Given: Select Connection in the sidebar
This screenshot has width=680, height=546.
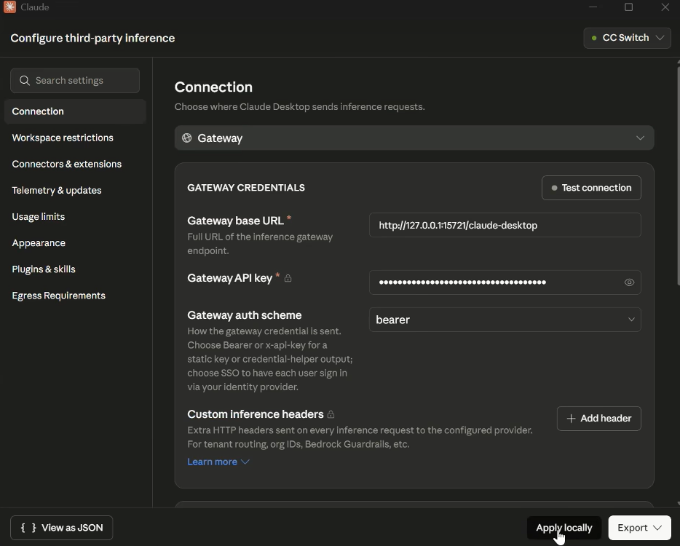Looking at the screenshot, I should point(75,111).
